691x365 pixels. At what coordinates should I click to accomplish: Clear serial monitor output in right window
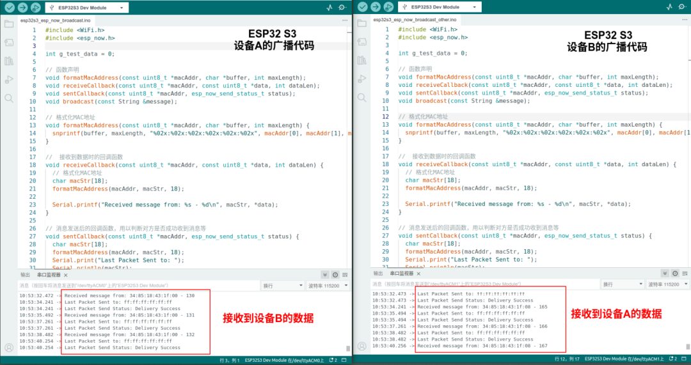click(685, 274)
